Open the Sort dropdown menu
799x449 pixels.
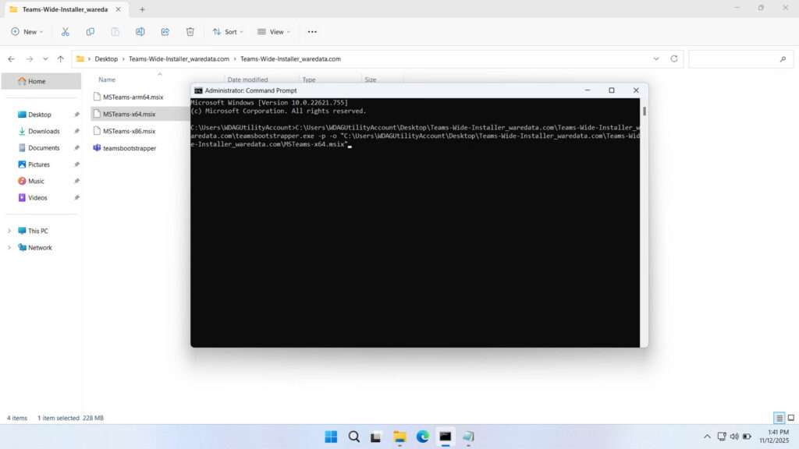227,31
